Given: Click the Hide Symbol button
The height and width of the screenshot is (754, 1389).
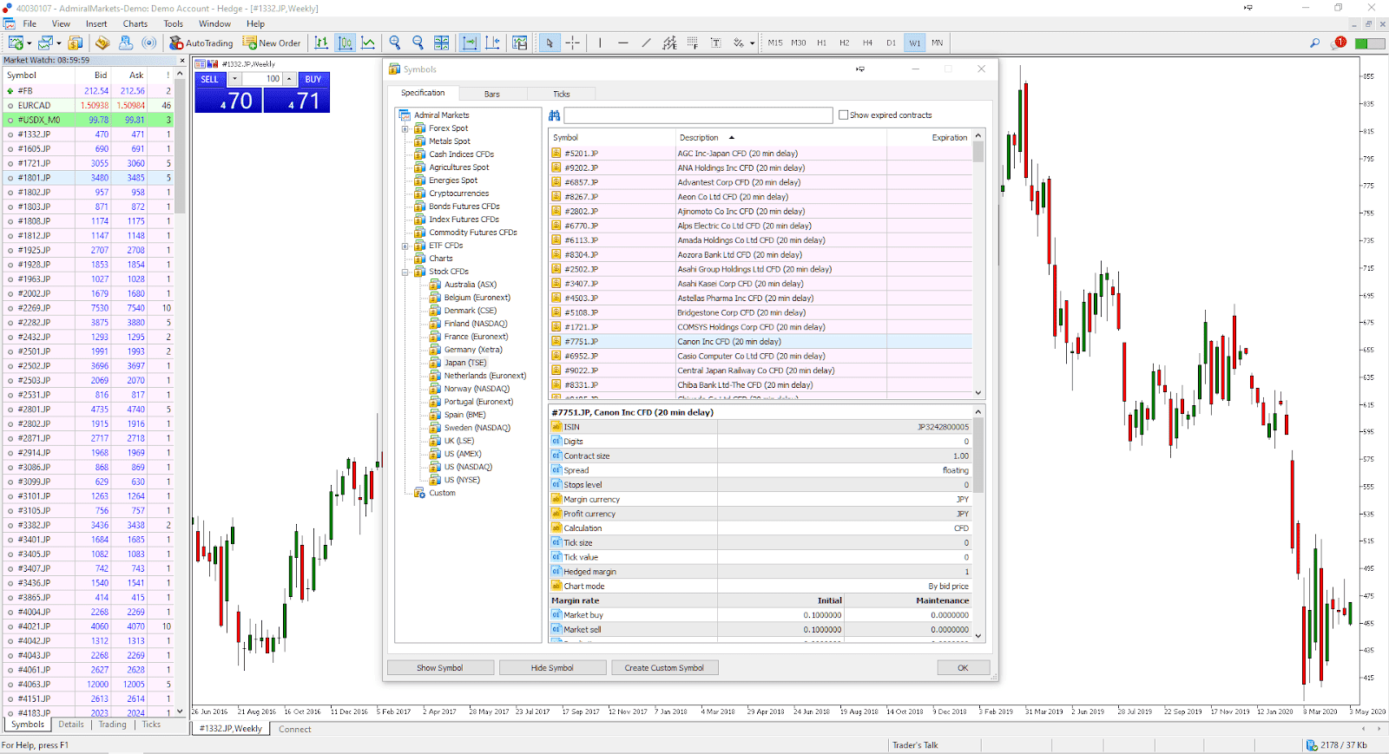Looking at the screenshot, I should point(552,668).
